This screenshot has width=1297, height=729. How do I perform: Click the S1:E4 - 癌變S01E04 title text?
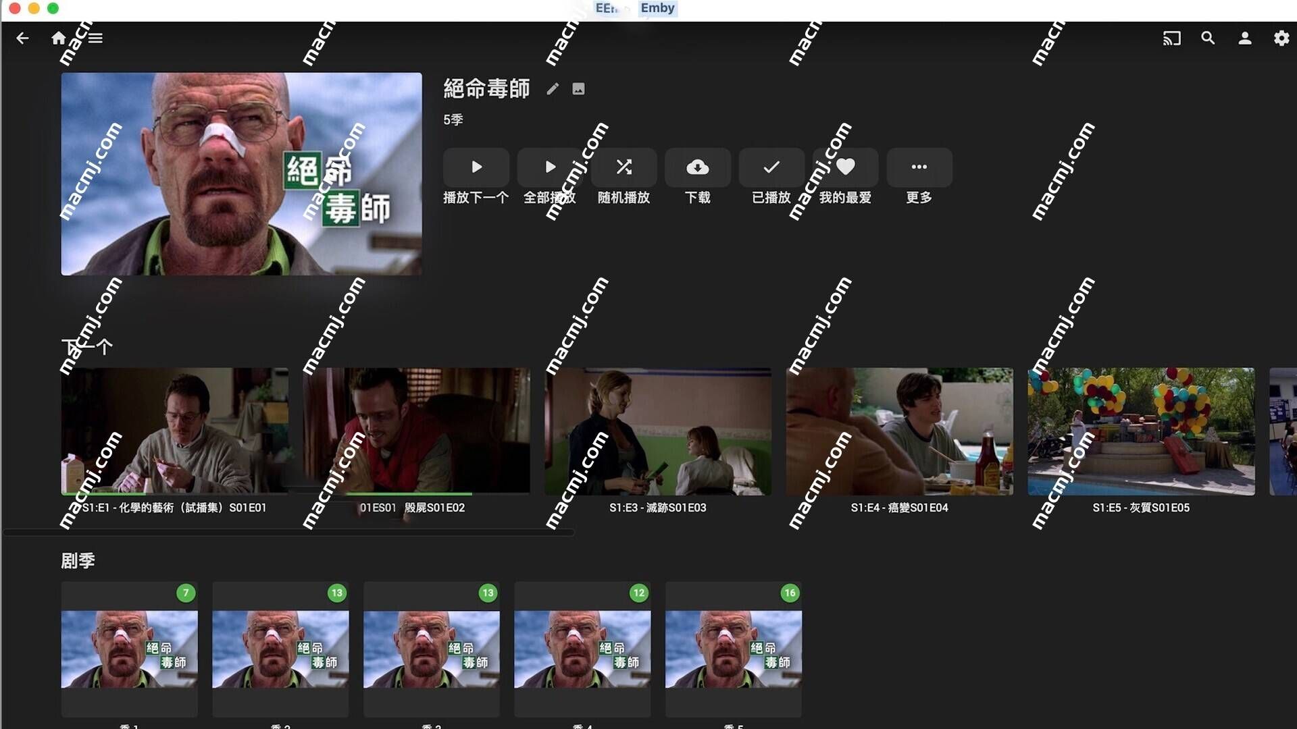(x=900, y=508)
